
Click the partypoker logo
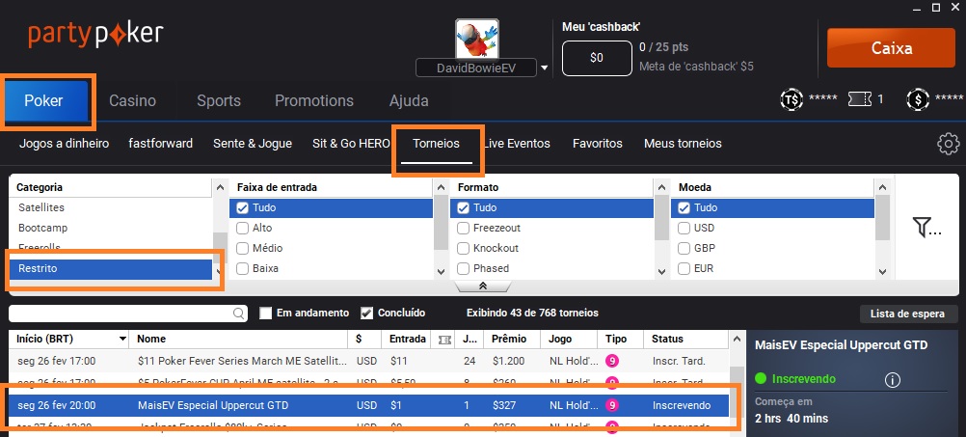(x=96, y=35)
